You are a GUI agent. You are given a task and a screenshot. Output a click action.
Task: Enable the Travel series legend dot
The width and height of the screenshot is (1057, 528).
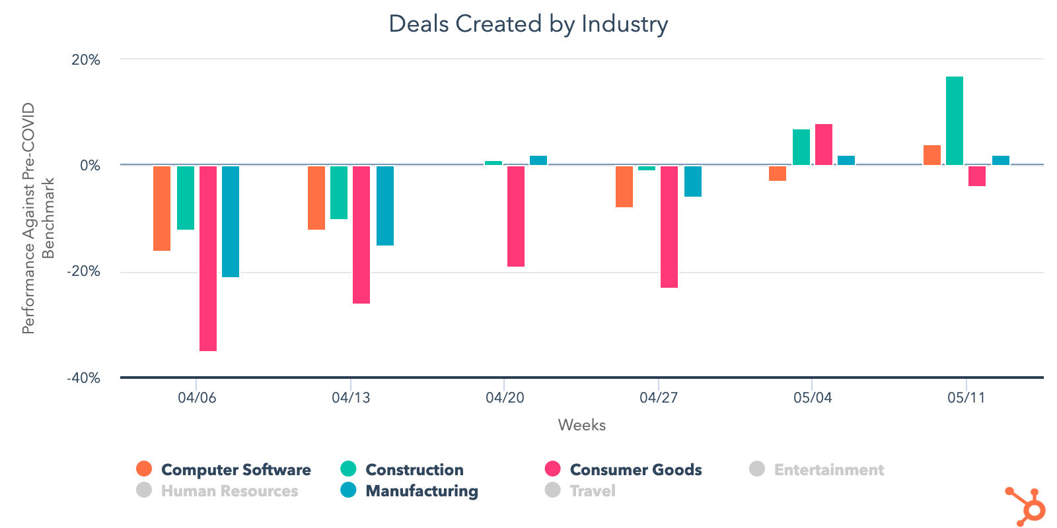(x=553, y=490)
